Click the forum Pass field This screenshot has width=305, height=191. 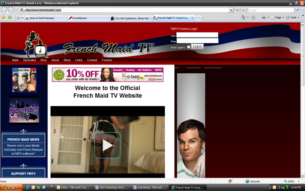[197, 41]
